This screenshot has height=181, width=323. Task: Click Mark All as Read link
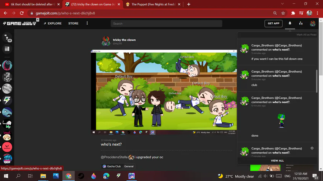point(306,35)
